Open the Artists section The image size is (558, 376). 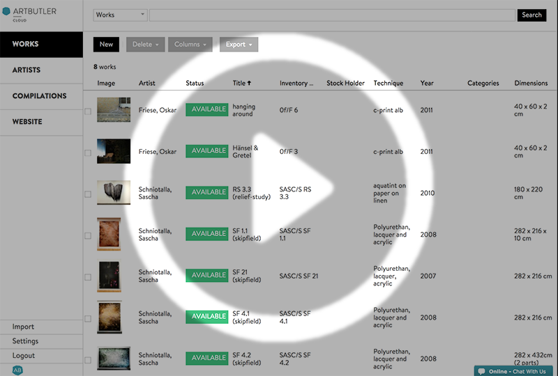click(x=41, y=70)
